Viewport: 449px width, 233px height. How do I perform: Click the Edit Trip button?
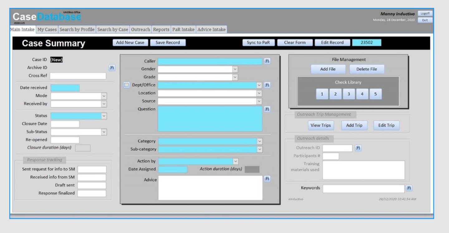[386, 125]
